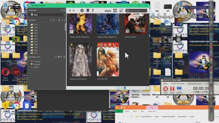Go back with the left arrow
219x123 pixels.
click(x=70, y=11)
